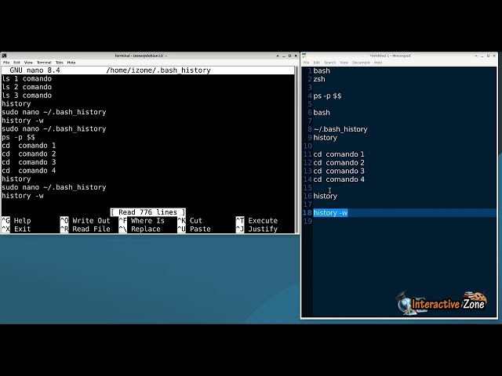Open the Terminal window's Help menu

tap(71, 63)
